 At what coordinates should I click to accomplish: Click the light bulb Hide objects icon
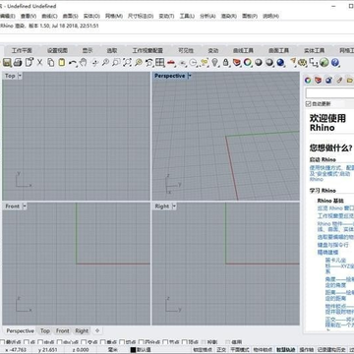(x=214, y=62)
